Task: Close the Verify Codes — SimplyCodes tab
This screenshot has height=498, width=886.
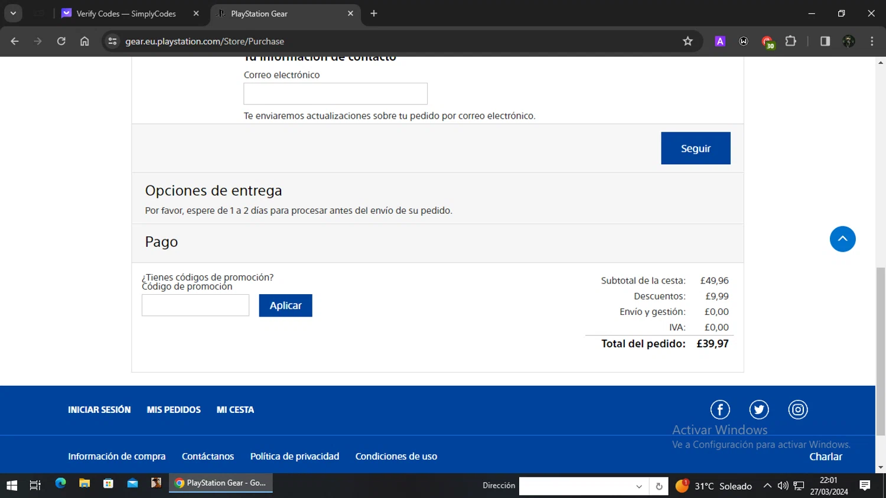Action: [196, 14]
